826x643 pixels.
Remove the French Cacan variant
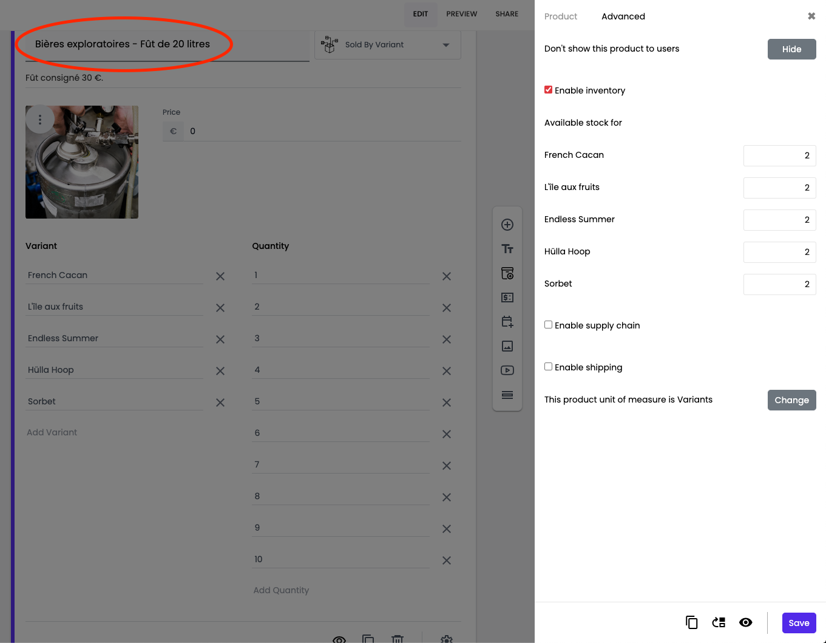[x=220, y=276]
